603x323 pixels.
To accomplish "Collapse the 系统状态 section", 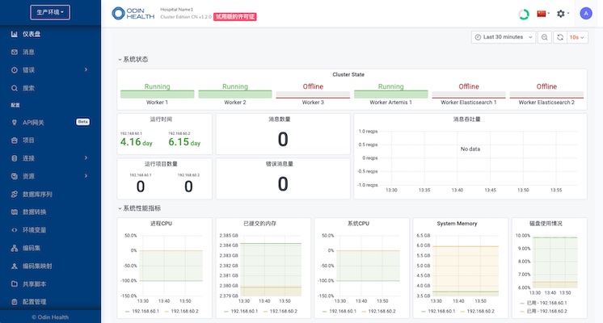I will point(133,60).
